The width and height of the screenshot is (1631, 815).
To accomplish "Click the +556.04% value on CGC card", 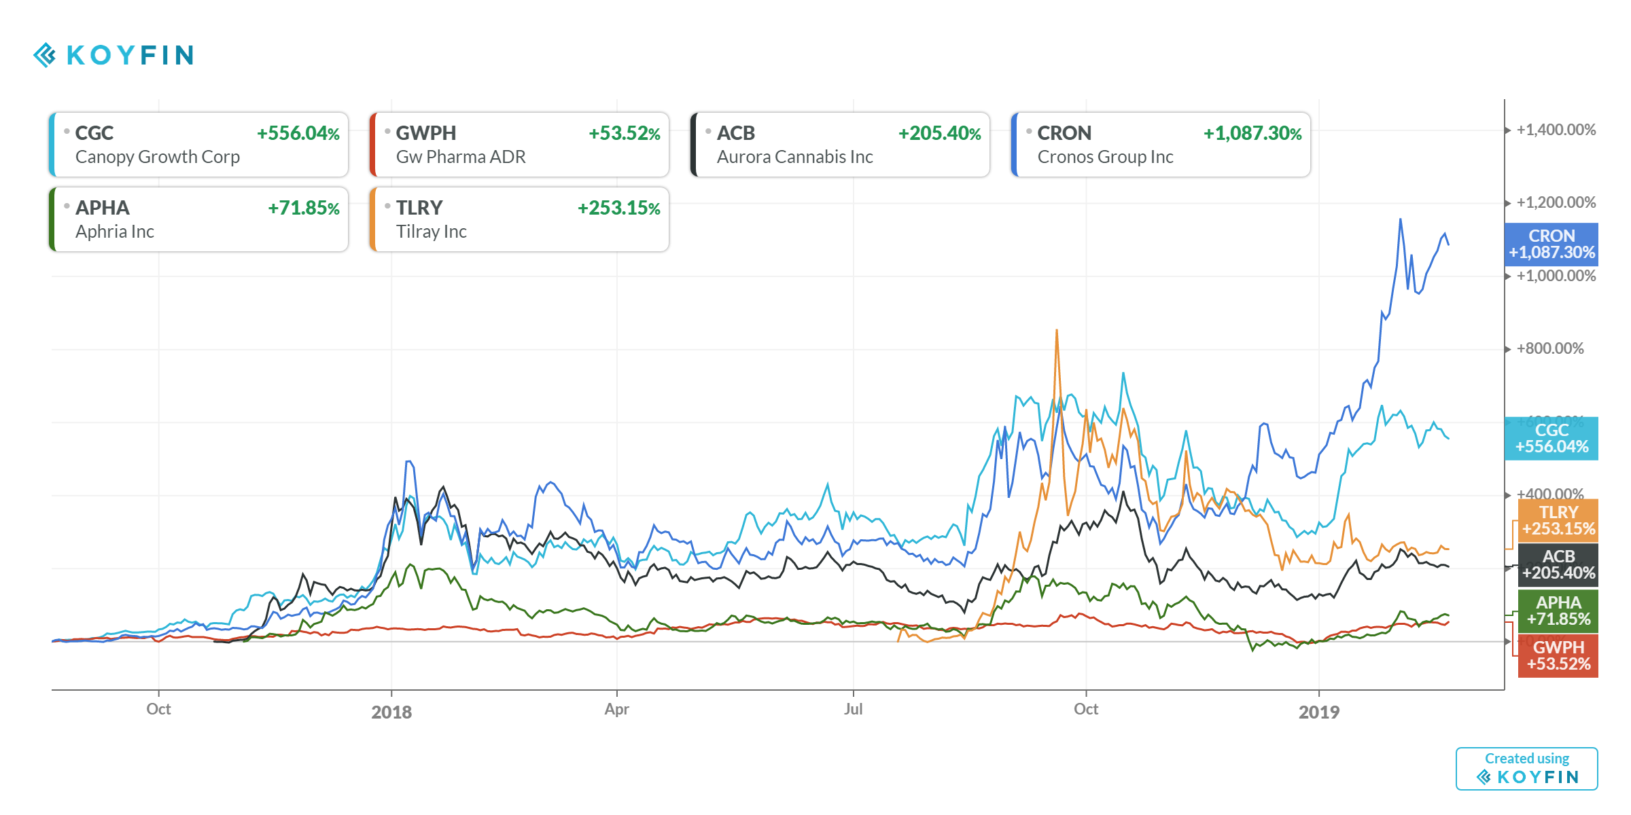I will (x=298, y=133).
